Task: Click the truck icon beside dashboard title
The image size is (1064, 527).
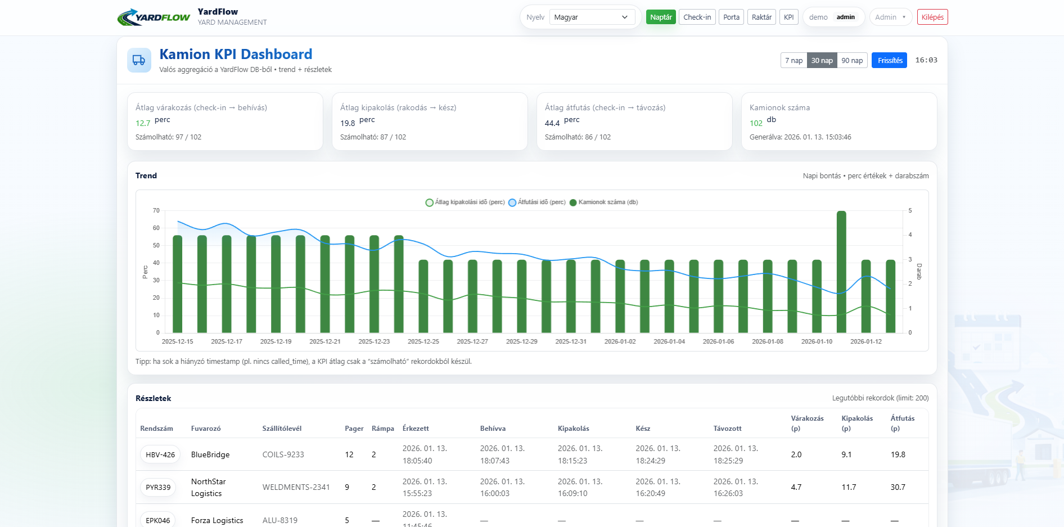Action: pyautogui.click(x=139, y=60)
